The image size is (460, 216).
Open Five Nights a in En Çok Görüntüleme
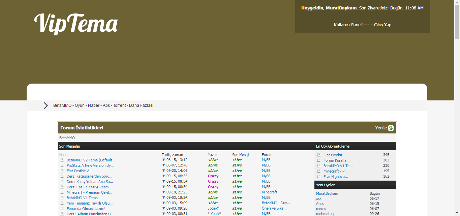(336, 177)
